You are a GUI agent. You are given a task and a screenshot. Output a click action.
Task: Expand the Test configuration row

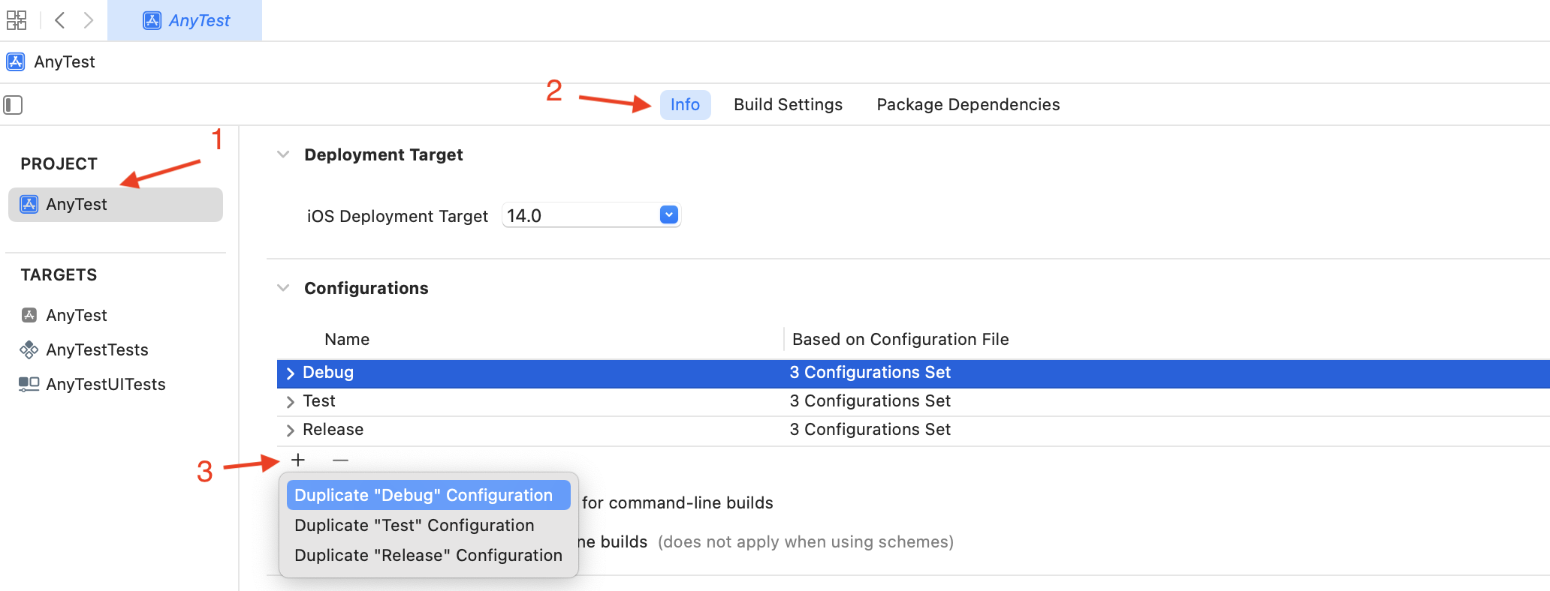click(291, 401)
